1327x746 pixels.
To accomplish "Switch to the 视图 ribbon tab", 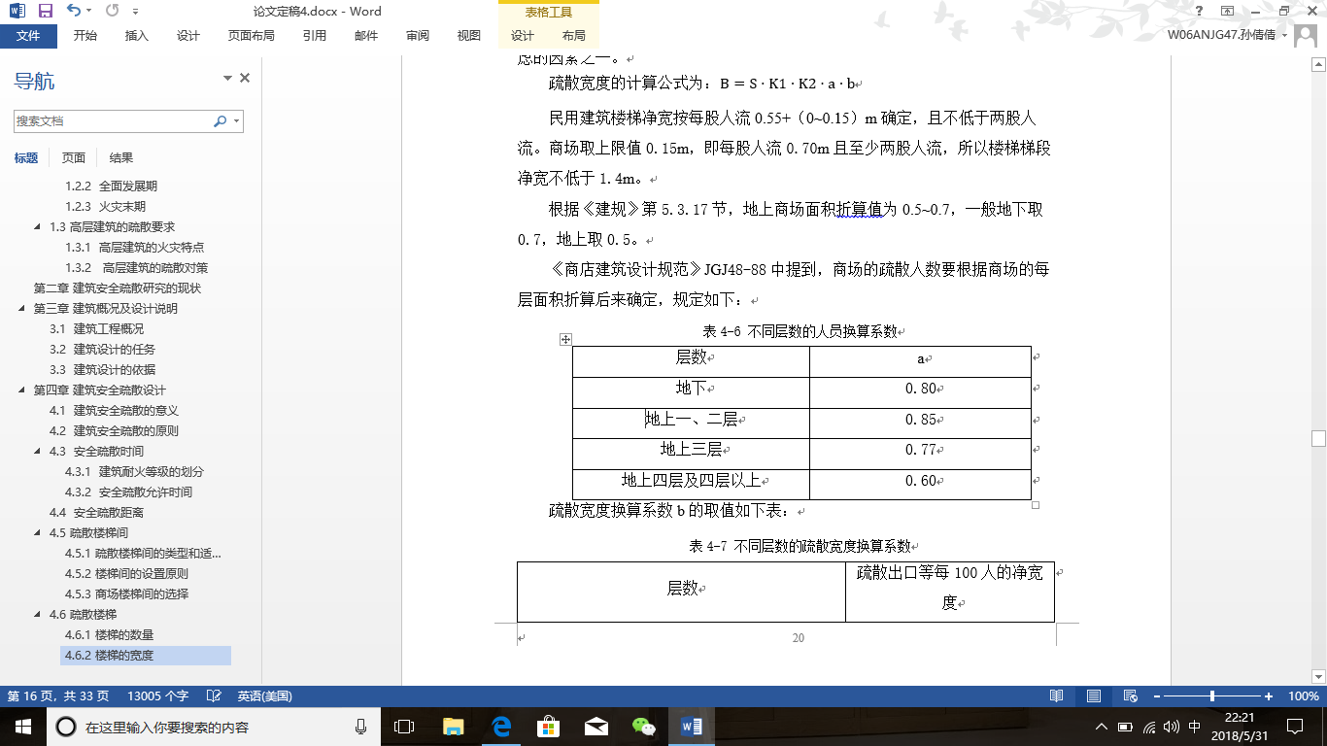I will click(x=469, y=36).
